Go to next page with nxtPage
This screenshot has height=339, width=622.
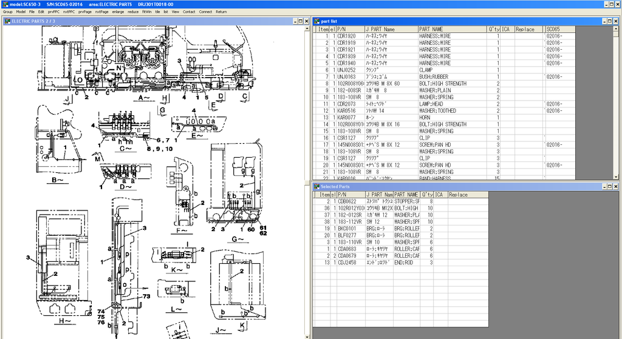[x=101, y=12]
